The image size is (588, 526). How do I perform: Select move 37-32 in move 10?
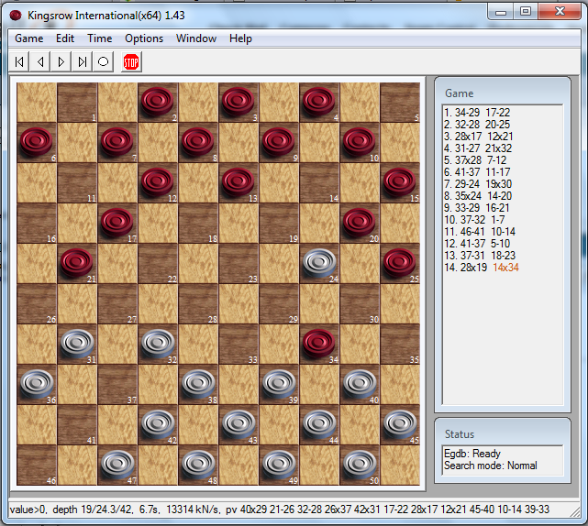[x=472, y=220]
